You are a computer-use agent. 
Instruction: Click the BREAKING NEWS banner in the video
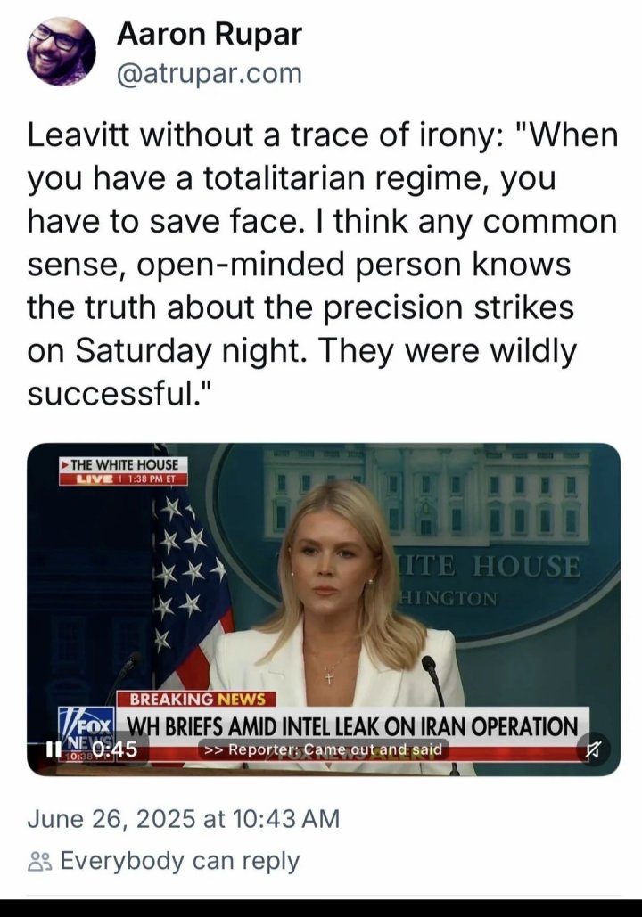click(x=197, y=699)
